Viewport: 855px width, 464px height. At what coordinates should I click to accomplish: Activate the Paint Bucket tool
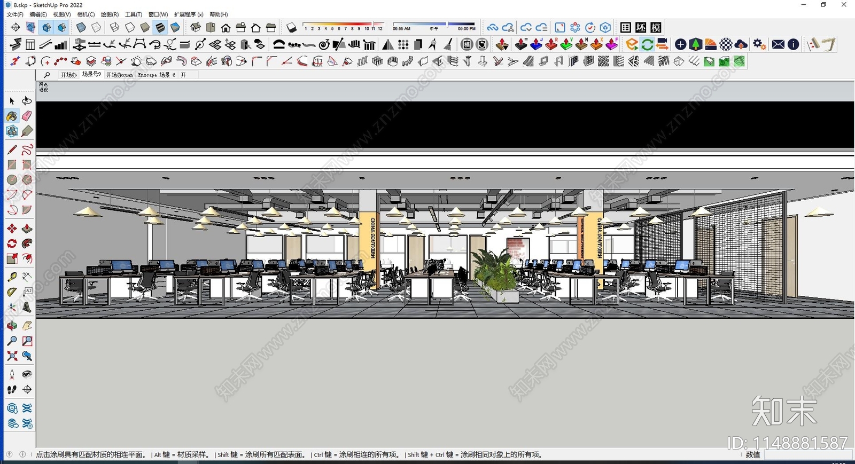pos(12,116)
